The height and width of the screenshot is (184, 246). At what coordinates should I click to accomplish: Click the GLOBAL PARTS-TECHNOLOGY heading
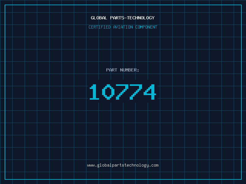tap(123, 18)
